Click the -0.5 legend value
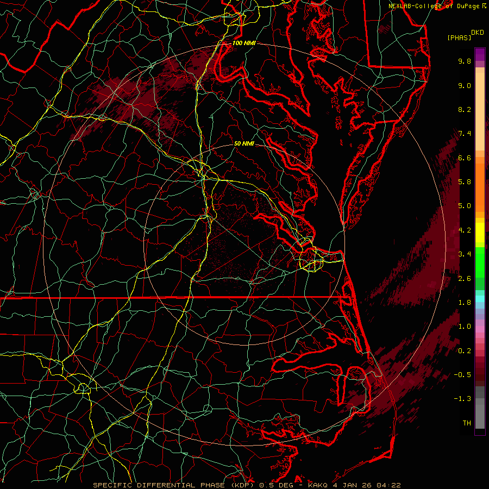This screenshot has height=489, width=489. [462, 375]
